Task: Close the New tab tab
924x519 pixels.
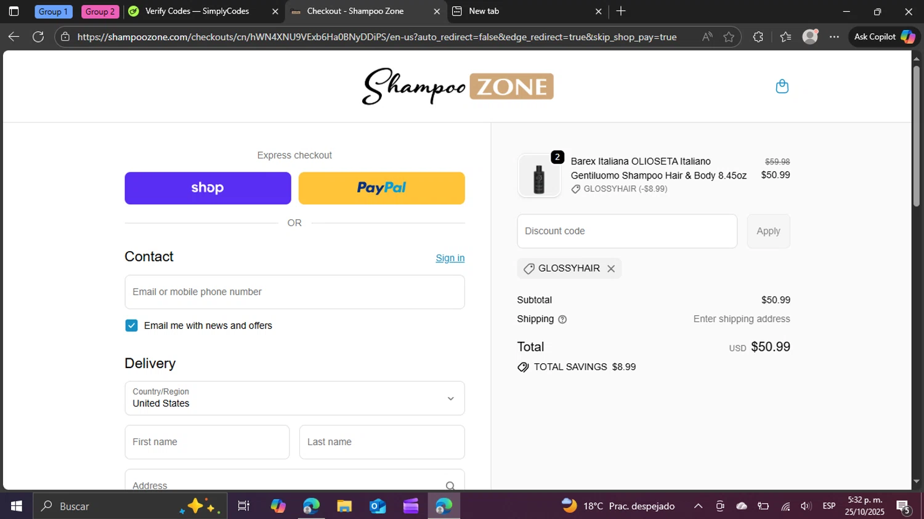Action: click(598, 11)
